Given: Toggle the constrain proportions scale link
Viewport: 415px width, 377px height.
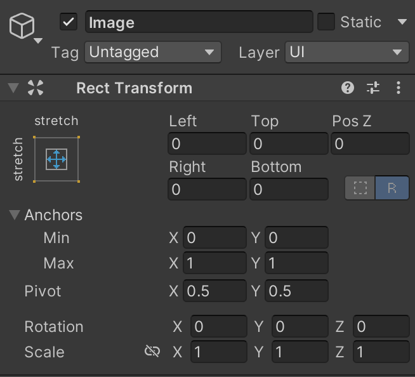Looking at the screenshot, I should pos(152,352).
